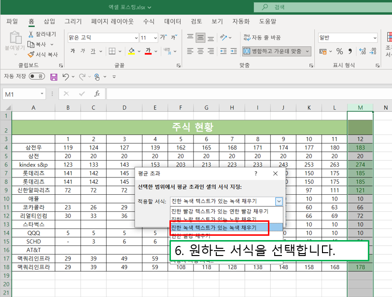
Task: Center text horizontally in cell
Action: (x=200, y=51)
